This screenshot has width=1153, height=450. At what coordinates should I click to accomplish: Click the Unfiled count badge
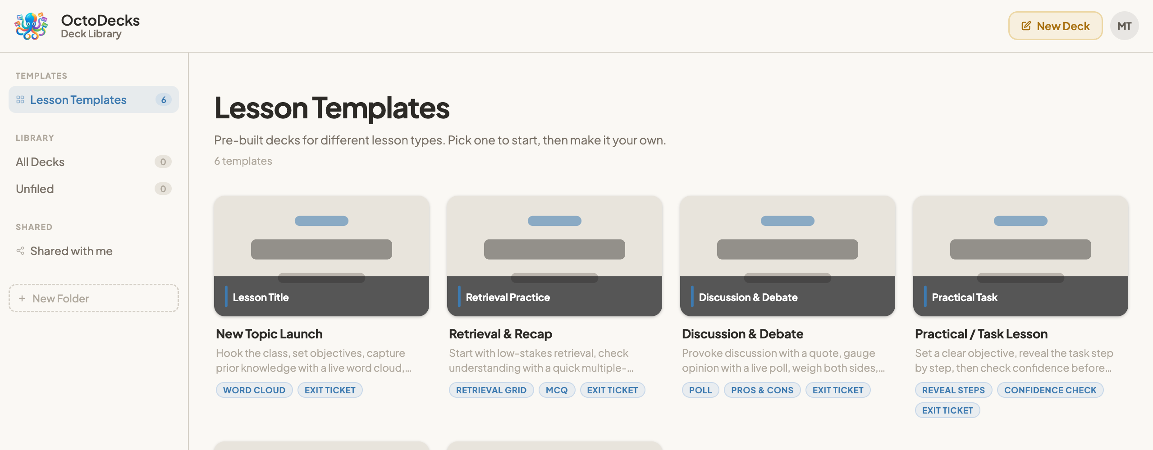(x=163, y=189)
